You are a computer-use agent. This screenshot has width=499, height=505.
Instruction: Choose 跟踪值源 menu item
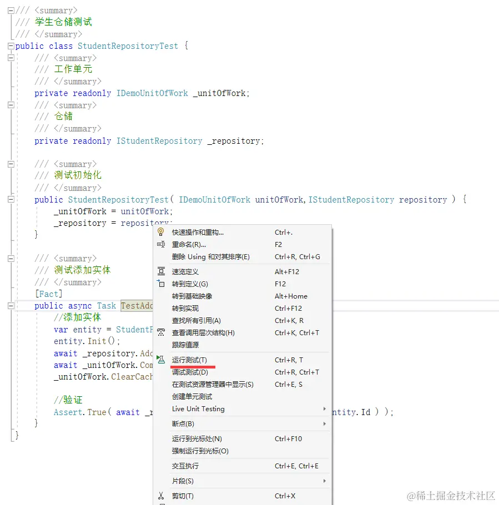tap(242, 345)
